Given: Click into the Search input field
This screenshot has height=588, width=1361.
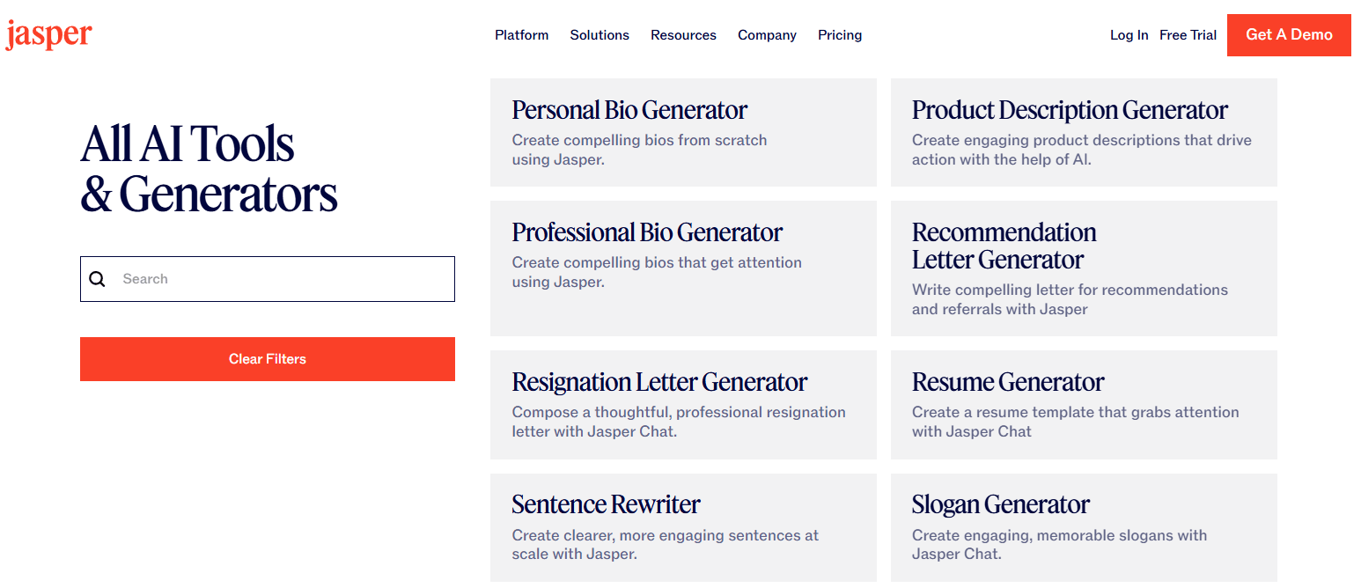Looking at the screenshot, I should (268, 279).
